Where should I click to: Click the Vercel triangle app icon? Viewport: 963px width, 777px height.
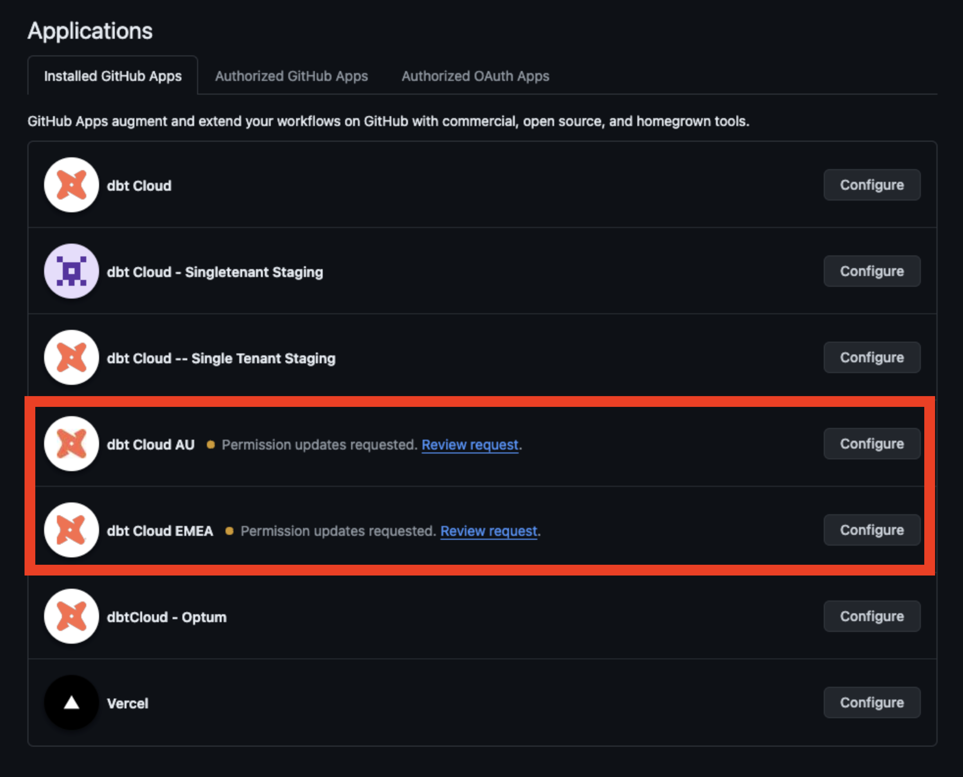71,702
